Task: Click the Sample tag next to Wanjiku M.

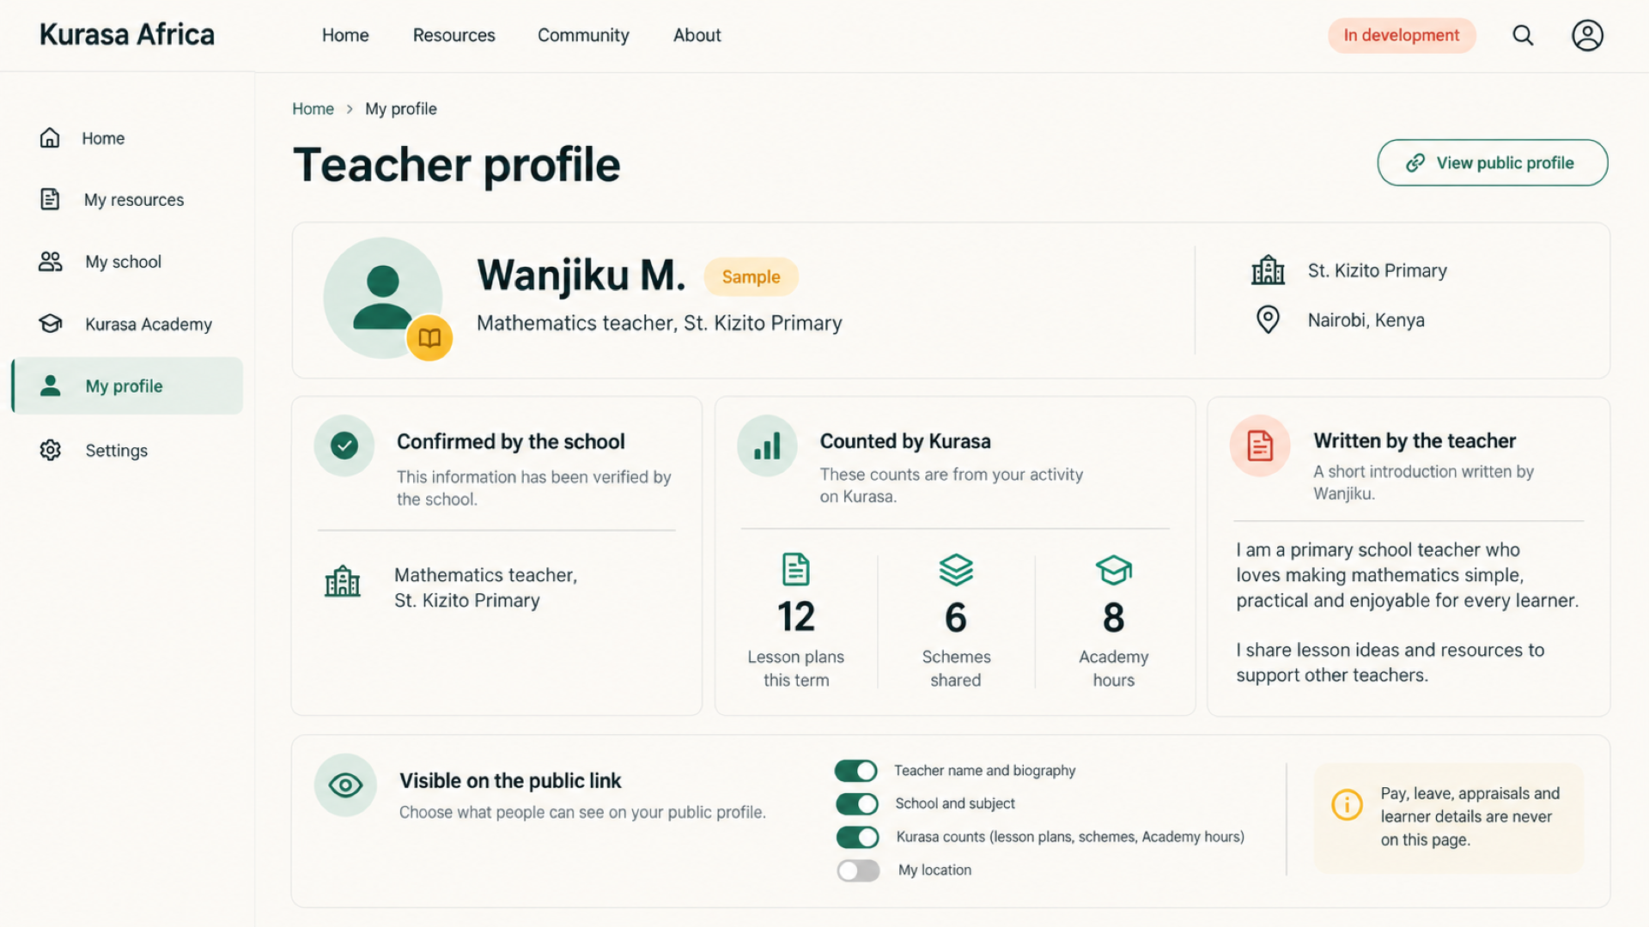Action: coord(751,276)
